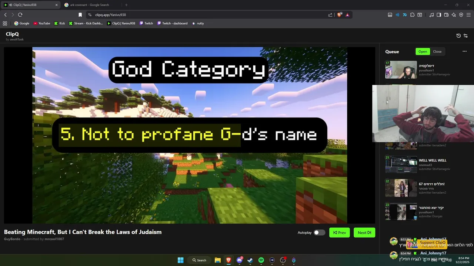
Task: Select the WELL WELL WELL clip title
Action: 433,160
